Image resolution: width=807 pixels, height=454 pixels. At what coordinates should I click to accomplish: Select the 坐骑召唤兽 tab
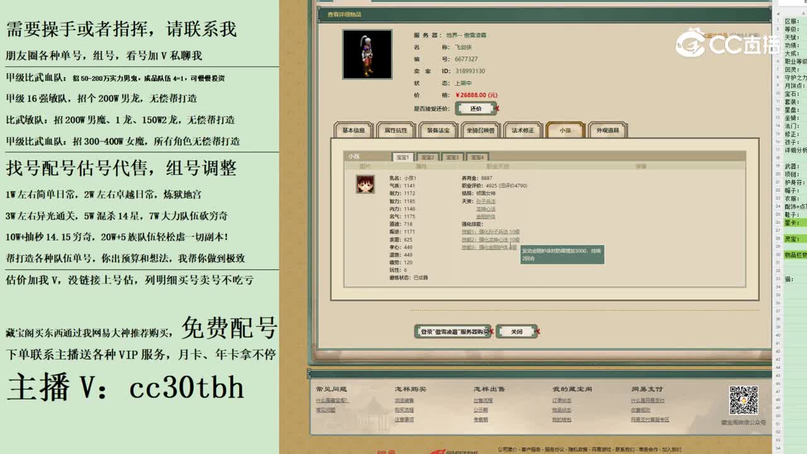click(x=480, y=131)
